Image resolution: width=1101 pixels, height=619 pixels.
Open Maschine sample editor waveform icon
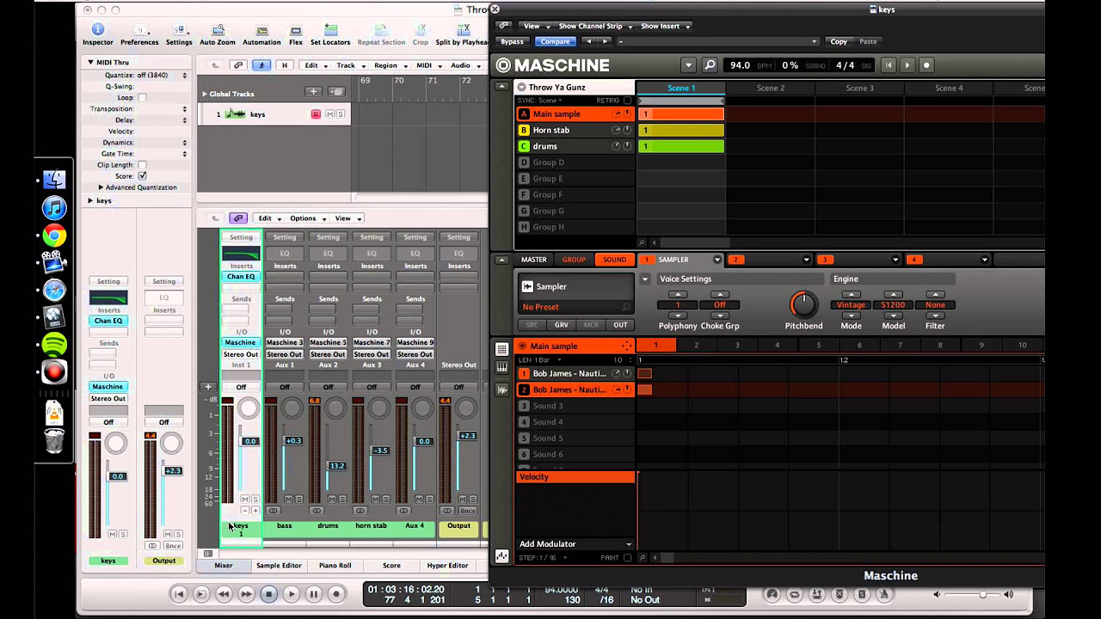501,389
